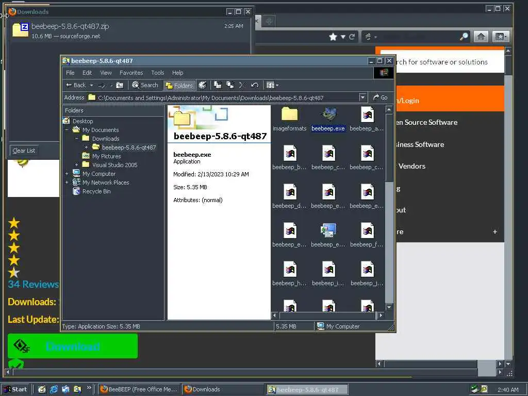Click the file list scroll down arrow
The width and height of the screenshot is (528, 396).
tap(389, 307)
